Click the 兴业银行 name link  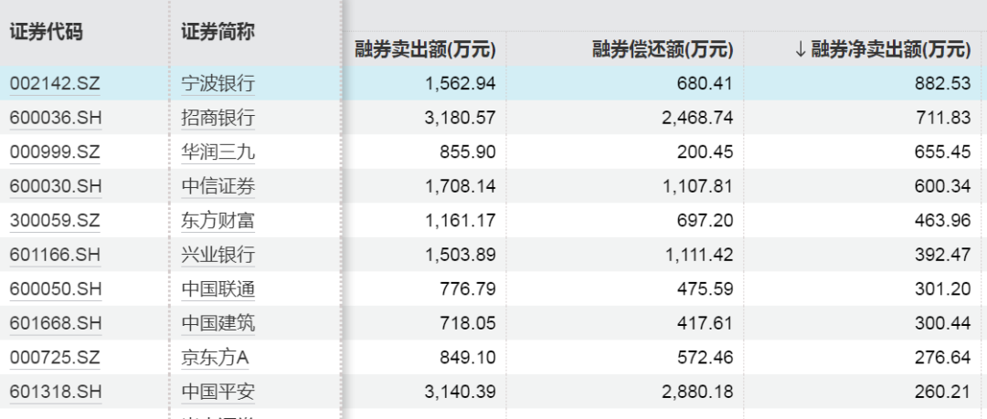pos(218,256)
